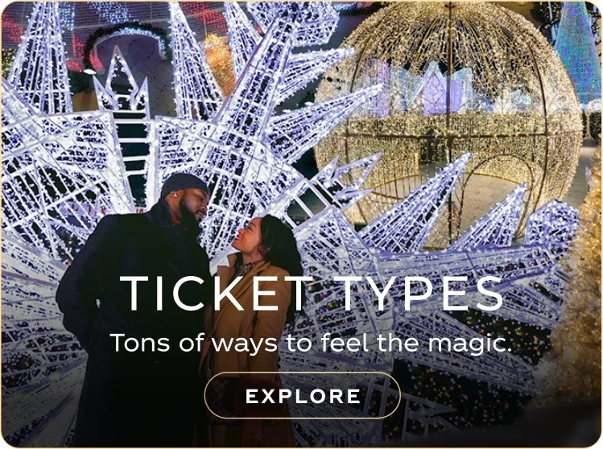Click the 'Tons of ways to feel the magic' tagline
Image resolution: width=603 pixels, height=449 pixels.
[x=311, y=343]
